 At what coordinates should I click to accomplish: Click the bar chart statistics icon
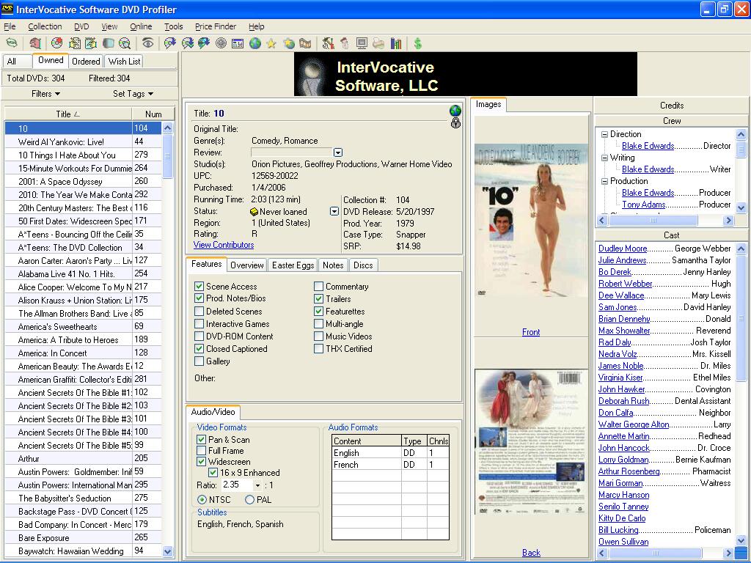(396, 44)
